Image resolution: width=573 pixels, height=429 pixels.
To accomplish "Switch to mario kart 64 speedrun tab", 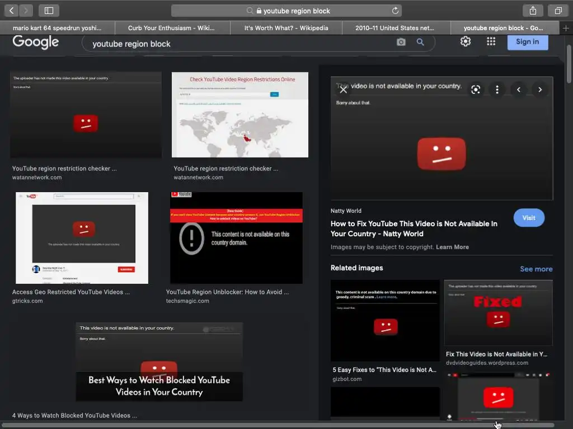I will tap(57, 28).
